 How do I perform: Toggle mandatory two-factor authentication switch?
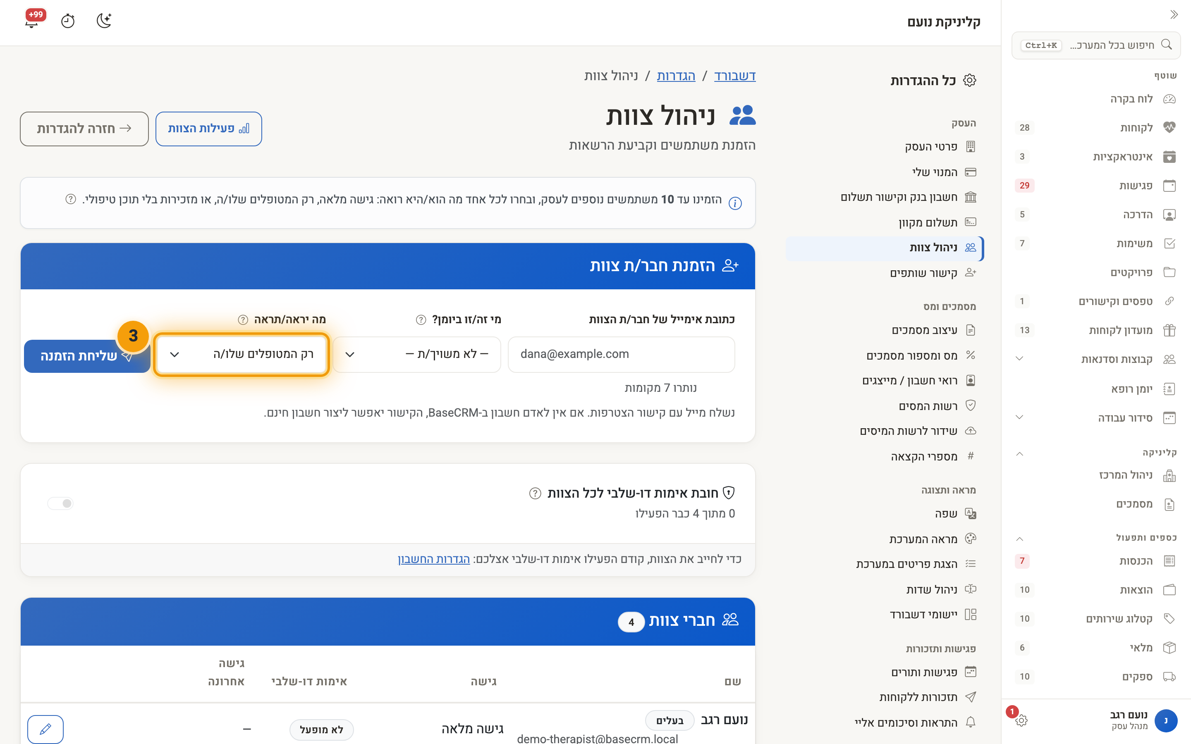point(60,503)
